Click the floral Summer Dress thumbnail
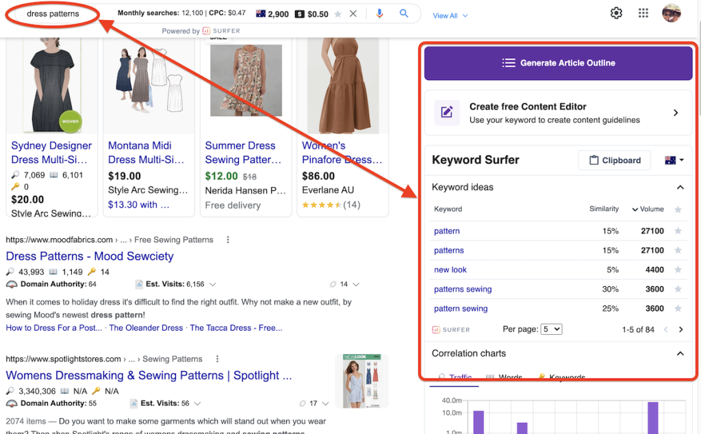The image size is (701, 434). point(246,81)
